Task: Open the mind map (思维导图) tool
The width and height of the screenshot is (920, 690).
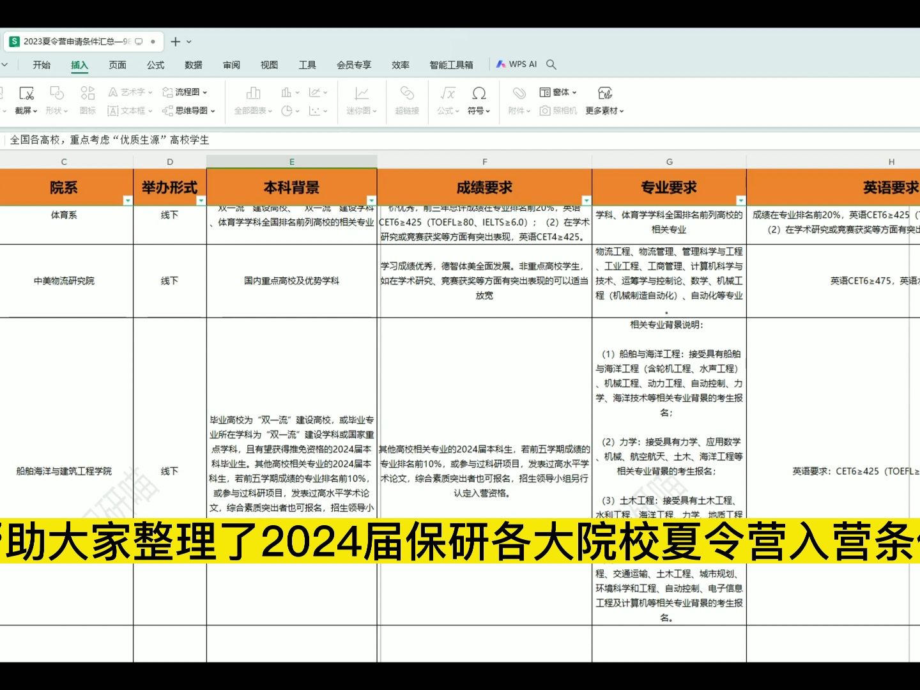Action: (x=188, y=111)
